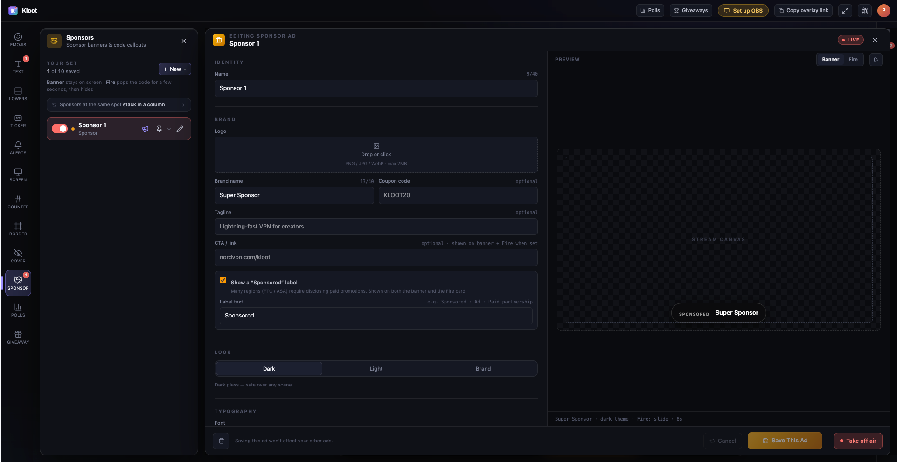Open Polls from the top bar

click(x=650, y=11)
